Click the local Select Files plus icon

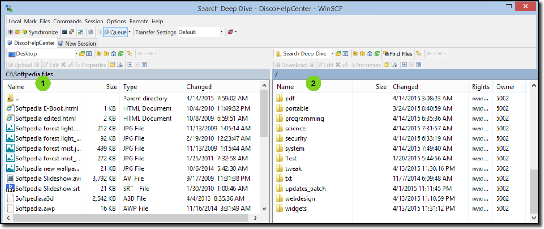(x=130, y=65)
